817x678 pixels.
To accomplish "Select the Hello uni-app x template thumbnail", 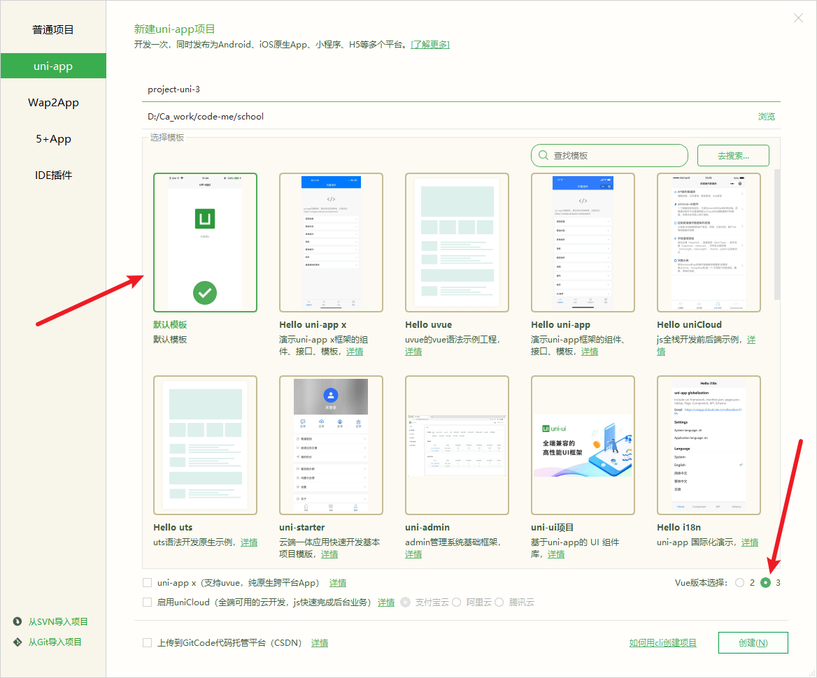I will point(331,243).
